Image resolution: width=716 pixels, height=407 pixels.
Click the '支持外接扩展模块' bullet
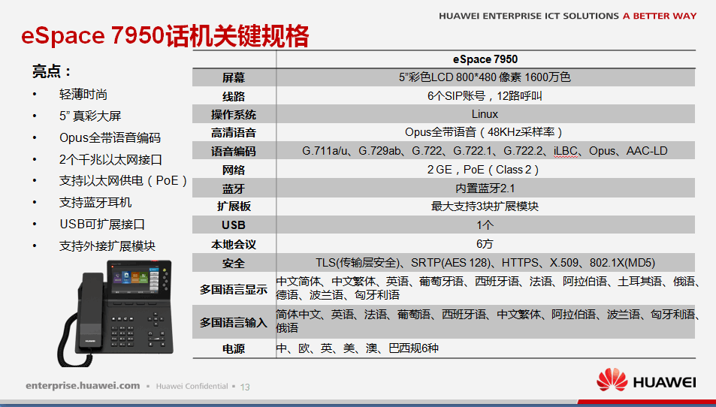click(x=107, y=246)
